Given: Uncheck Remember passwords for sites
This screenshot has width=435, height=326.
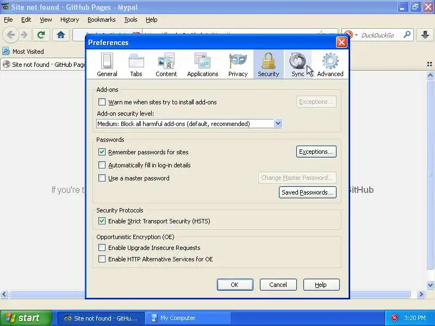Looking at the screenshot, I should coord(102,152).
